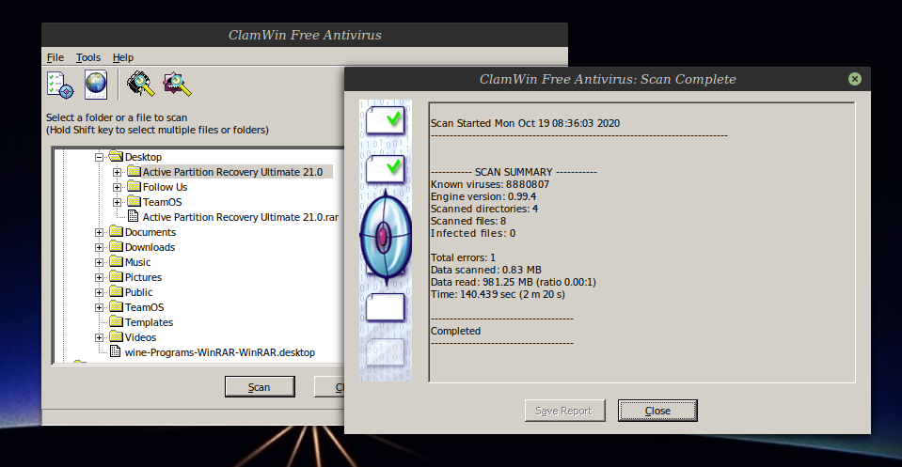Click the Scan button in main window
902x467 pixels.
260,387
